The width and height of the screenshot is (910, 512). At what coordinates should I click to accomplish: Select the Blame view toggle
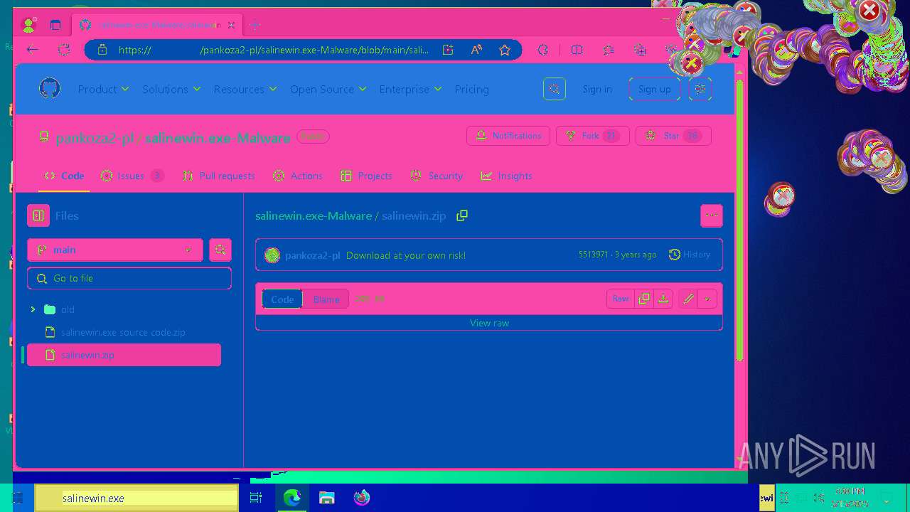326,299
